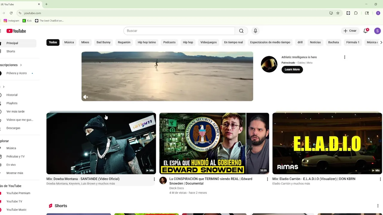Open YouTube Premium link
This screenshot has width=383, height=215.
[x=18, y=193]
